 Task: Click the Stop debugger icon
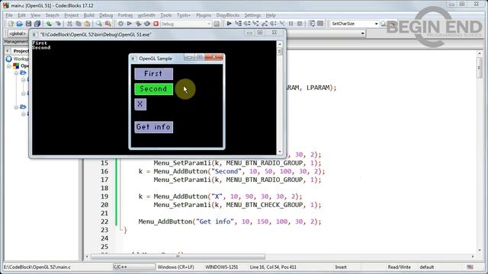coord(300,24)
